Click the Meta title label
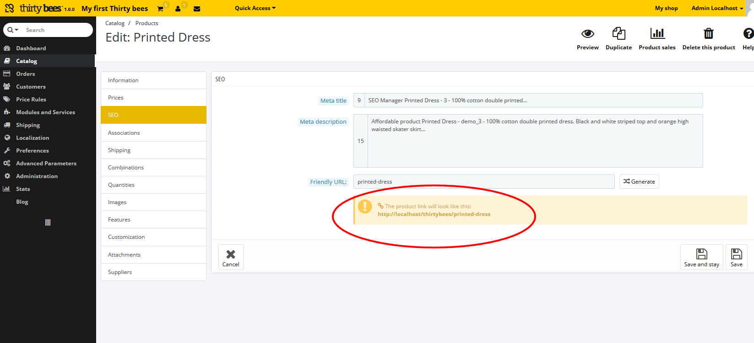The height and width of the screenshot is (343, 754). 333,101
